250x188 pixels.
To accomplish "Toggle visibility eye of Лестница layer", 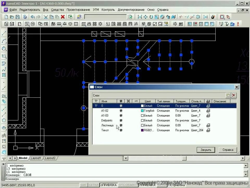I will click(x=121, y=125).
